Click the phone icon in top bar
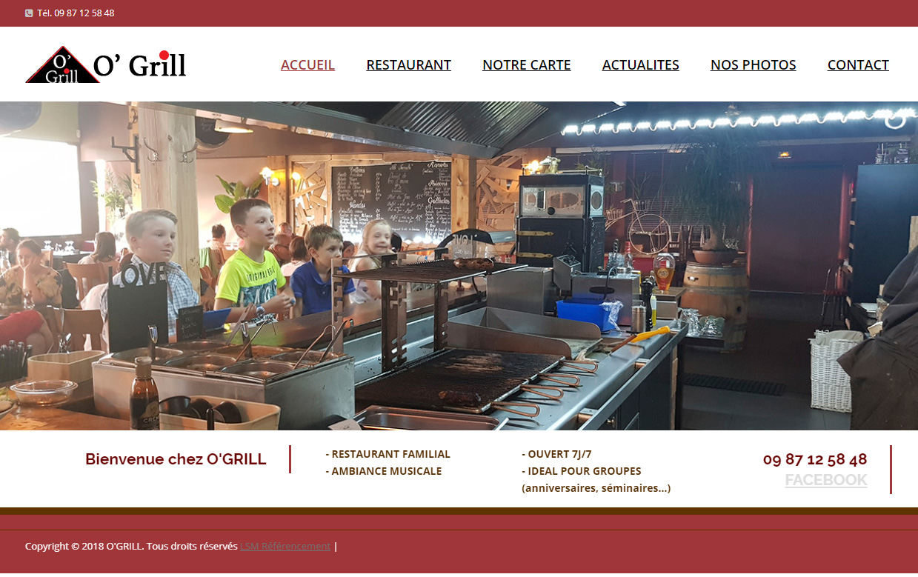This screenshot has height=577, width=918. click(x=29, y=13)
